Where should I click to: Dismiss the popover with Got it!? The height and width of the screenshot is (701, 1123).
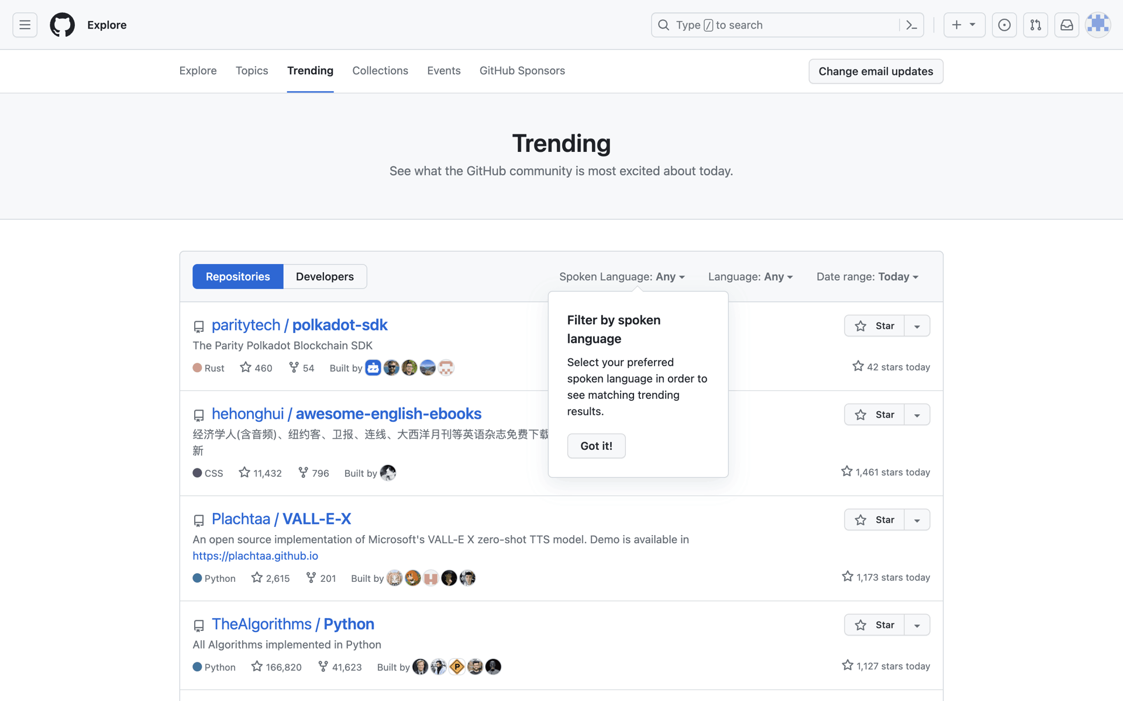596,446
